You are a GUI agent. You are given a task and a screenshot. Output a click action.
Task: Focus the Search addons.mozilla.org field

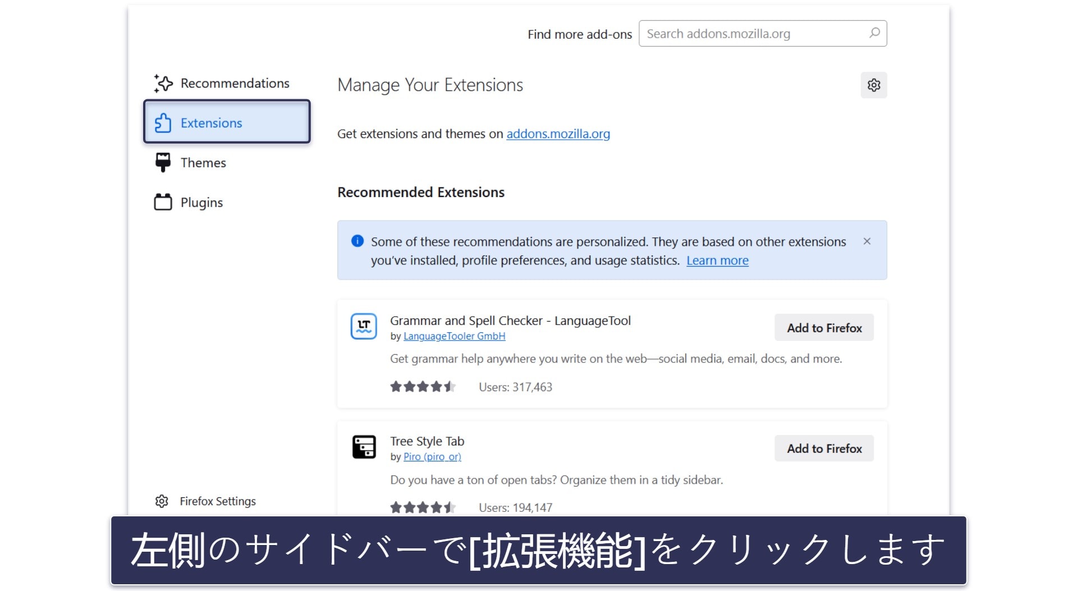(x=763, y=34)
